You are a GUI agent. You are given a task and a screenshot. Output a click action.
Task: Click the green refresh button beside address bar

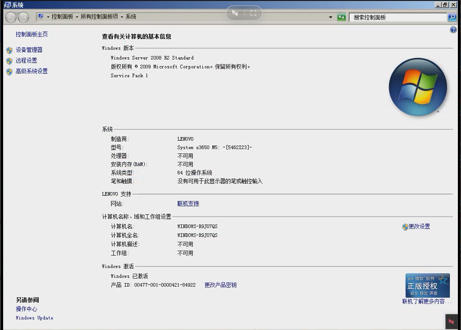click(x=341, y=17)
